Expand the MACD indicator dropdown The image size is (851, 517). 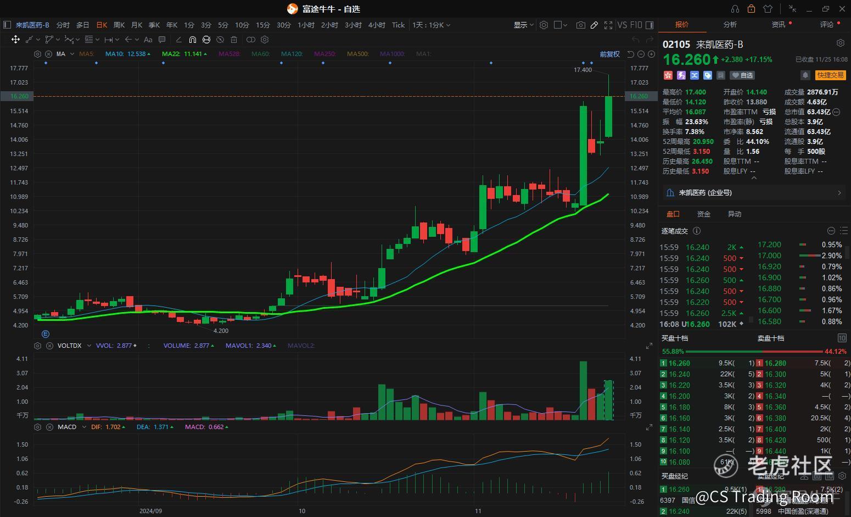coord(84,427)
